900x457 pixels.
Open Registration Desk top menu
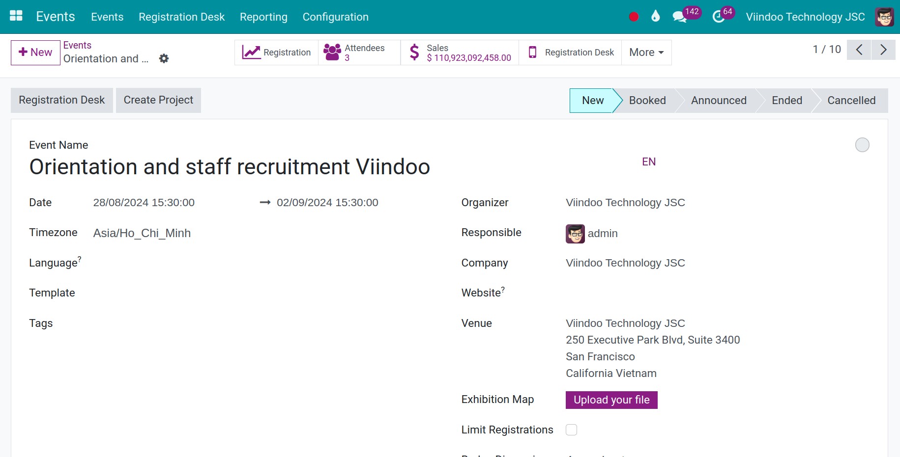point(181,17)
